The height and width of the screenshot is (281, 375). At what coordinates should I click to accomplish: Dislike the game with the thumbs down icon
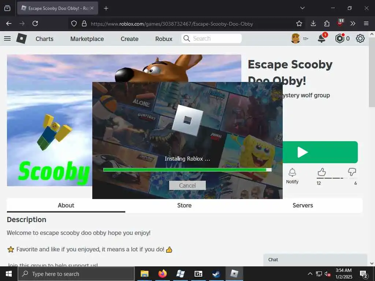click(x=352, y=172)
